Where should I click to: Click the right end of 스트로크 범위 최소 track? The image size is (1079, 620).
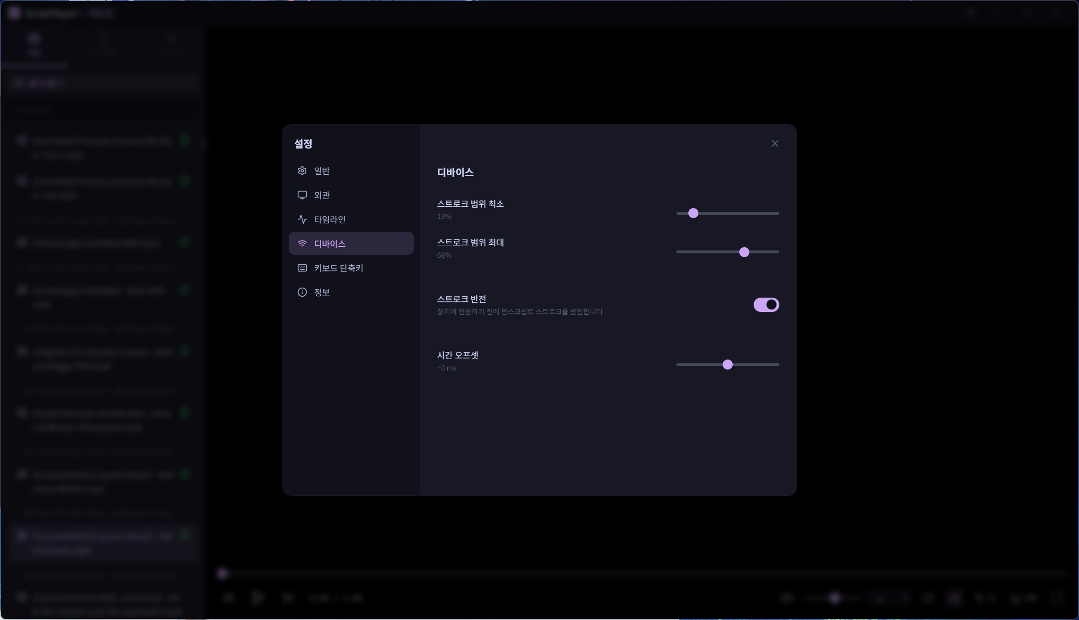coord(776,213)
